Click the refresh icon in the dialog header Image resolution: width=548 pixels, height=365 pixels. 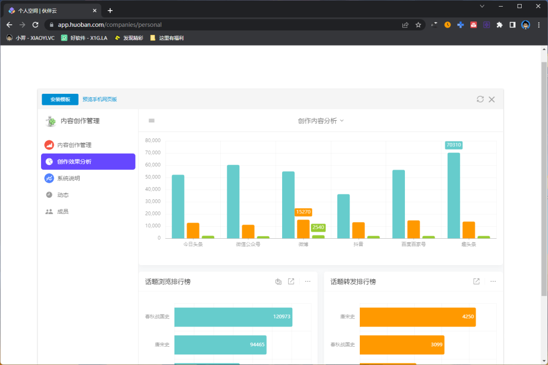tap(480, 99)
